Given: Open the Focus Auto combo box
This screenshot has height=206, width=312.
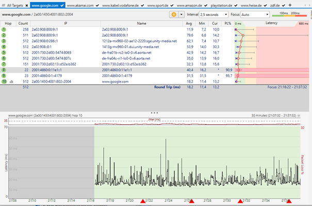Looking at the screenshot, I should [255, 14].
